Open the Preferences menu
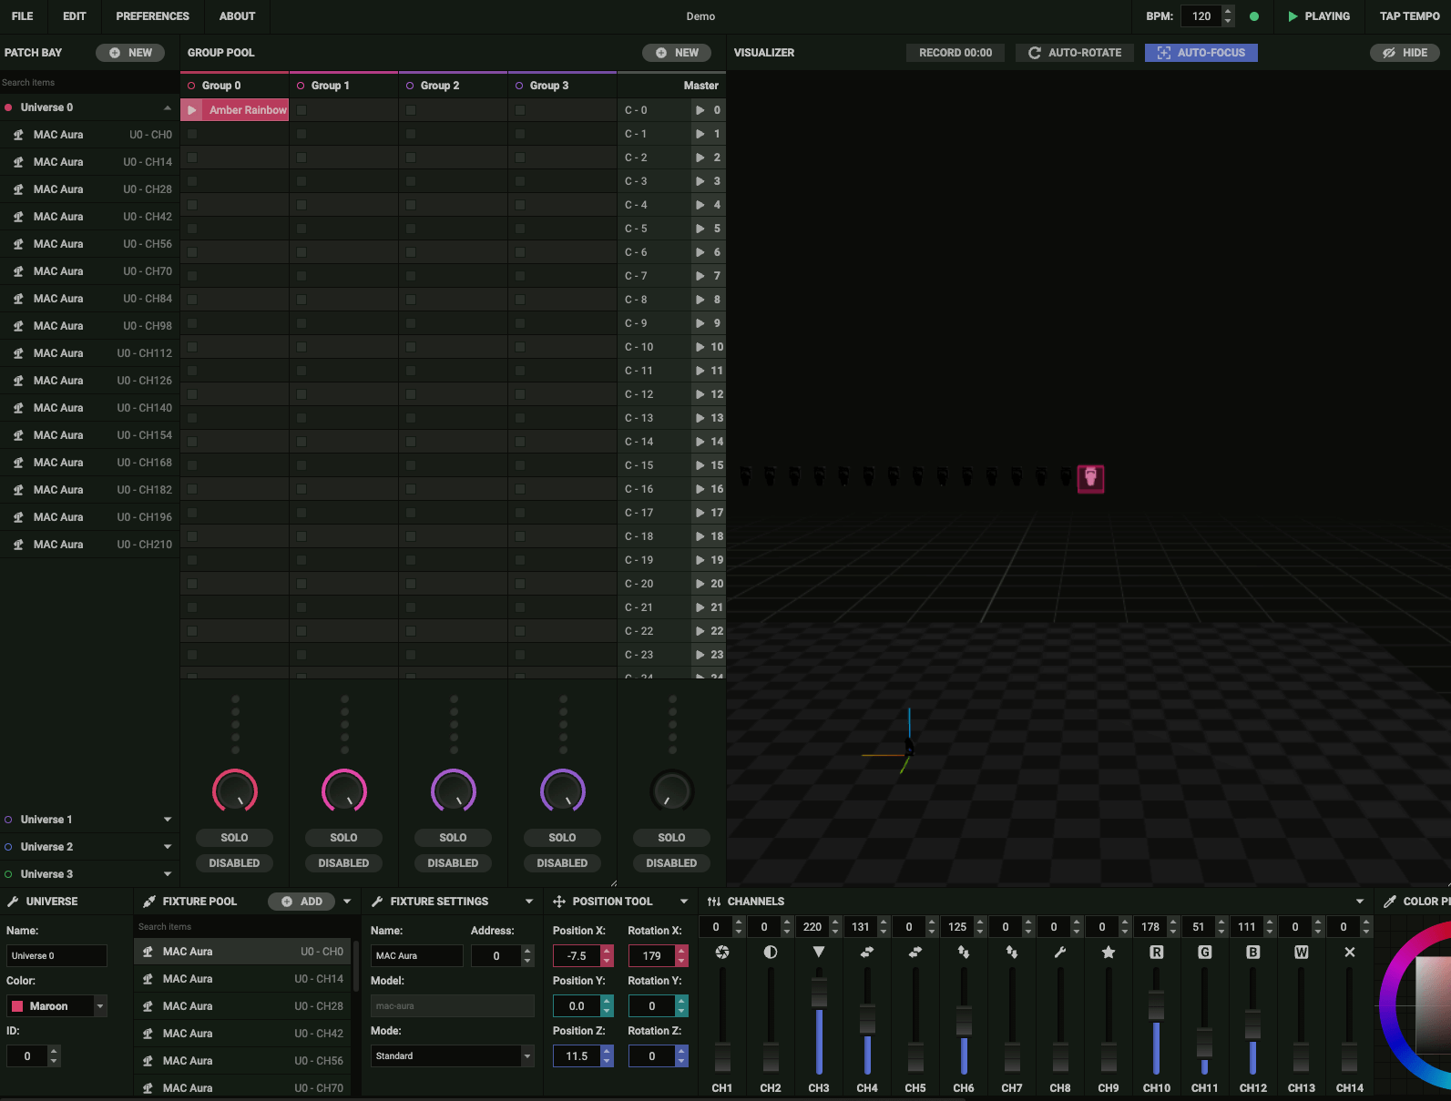Screen dimensions: 1451x1101 152,16
